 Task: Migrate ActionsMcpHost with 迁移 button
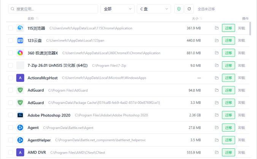(x=228, y=78)
